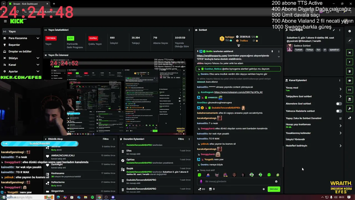This screenshot has width=355, height=200.
Task: Unpin the pinned BotRix message
Action: click(x=272, y=51)
